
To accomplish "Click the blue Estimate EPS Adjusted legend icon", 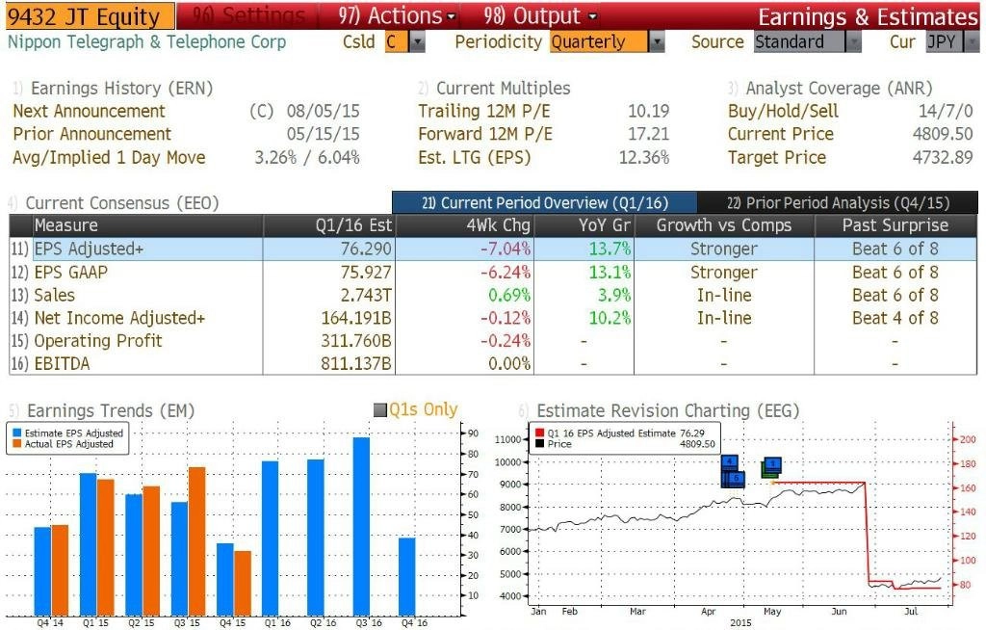I will [x=17, y=433].
